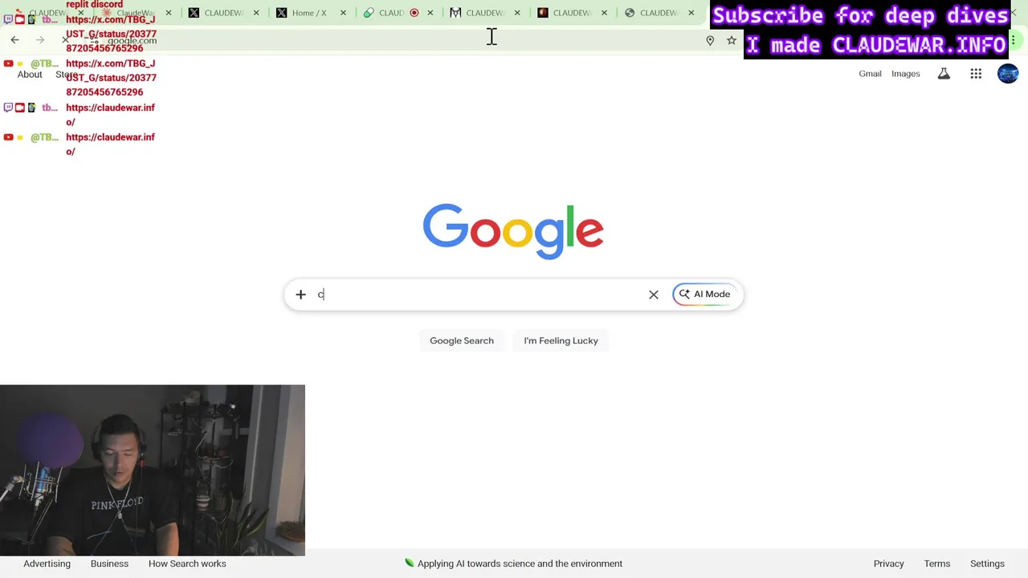1028x578 pixels.
Task: Close the tab with the pill favicon
Action: pos(430,13)
